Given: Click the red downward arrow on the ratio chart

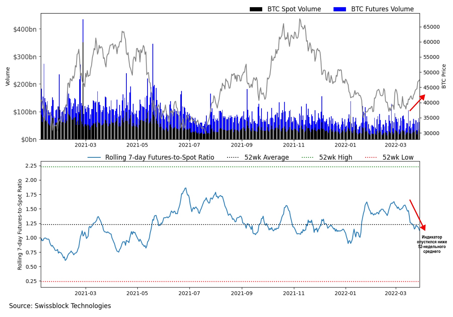Looking at the screenshot, I should click(x=417, y=215).
